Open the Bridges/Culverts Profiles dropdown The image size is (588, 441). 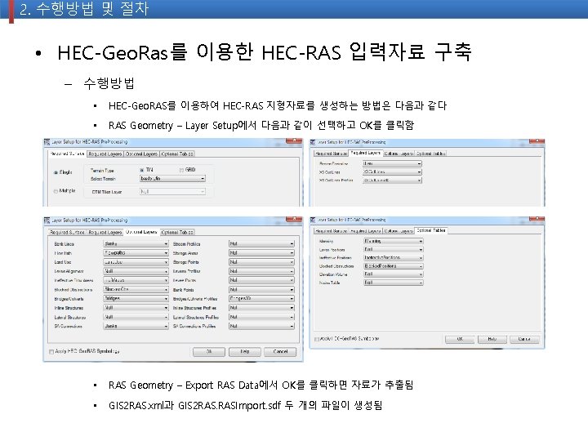261,299
